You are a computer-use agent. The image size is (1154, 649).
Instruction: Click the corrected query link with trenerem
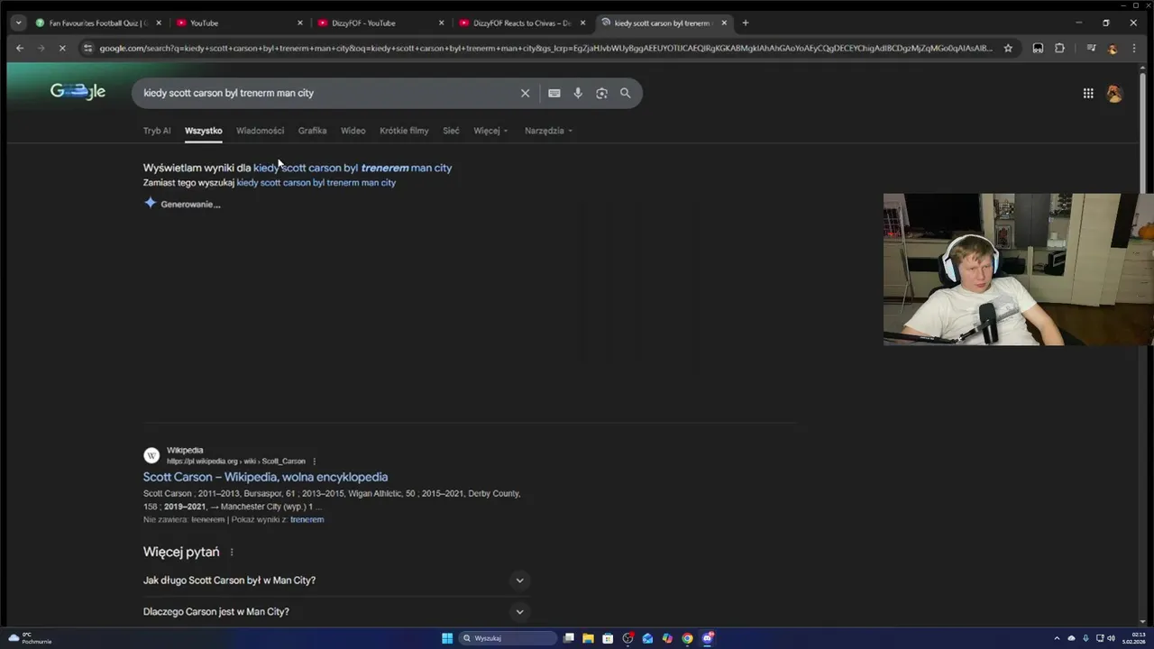(353, 168)
